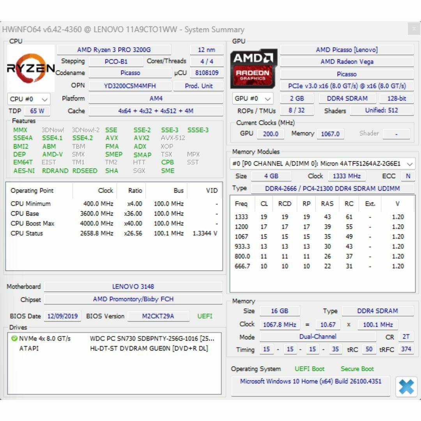
Task: Click the Platform AM4 field
Action: [x=156, y=99]
